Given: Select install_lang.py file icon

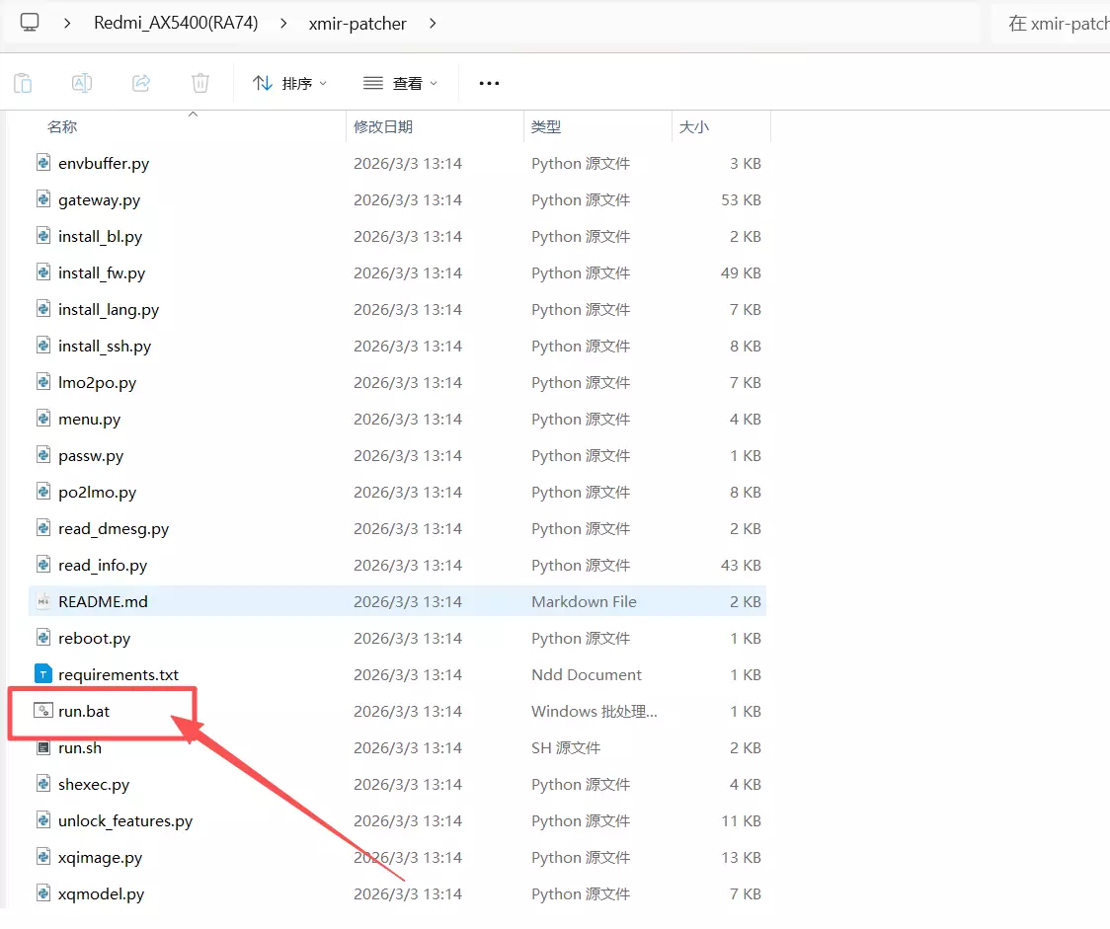Looking at the screenshot, I should pos(43,309).
